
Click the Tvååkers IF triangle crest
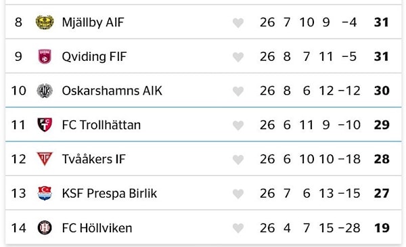click(x=45, y=159)
